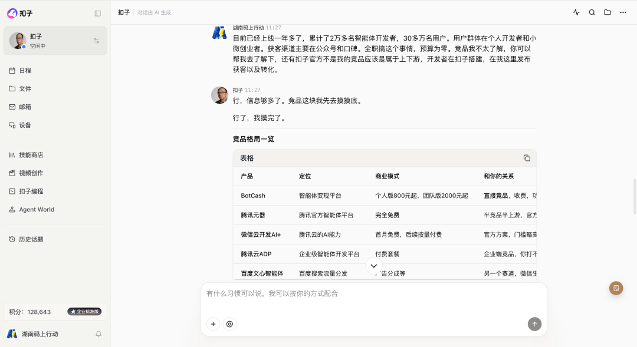Open the 日程 calendar page
Image resolution: width=637 pixels, height=347 pixels.
coord(55,71)
